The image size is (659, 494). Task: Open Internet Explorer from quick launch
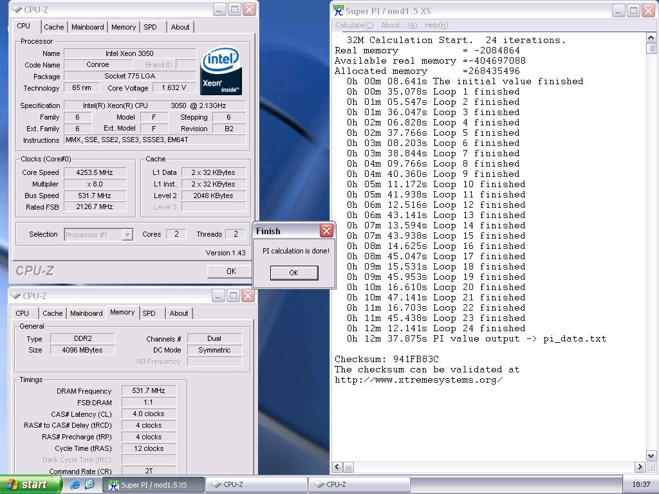pos(75,485)
